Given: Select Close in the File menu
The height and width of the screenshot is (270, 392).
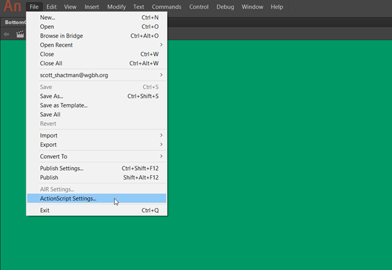Looking at the screenshot, I should [97, 54].
